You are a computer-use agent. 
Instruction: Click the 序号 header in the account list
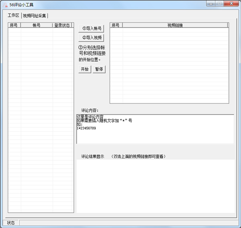point(14,25)
